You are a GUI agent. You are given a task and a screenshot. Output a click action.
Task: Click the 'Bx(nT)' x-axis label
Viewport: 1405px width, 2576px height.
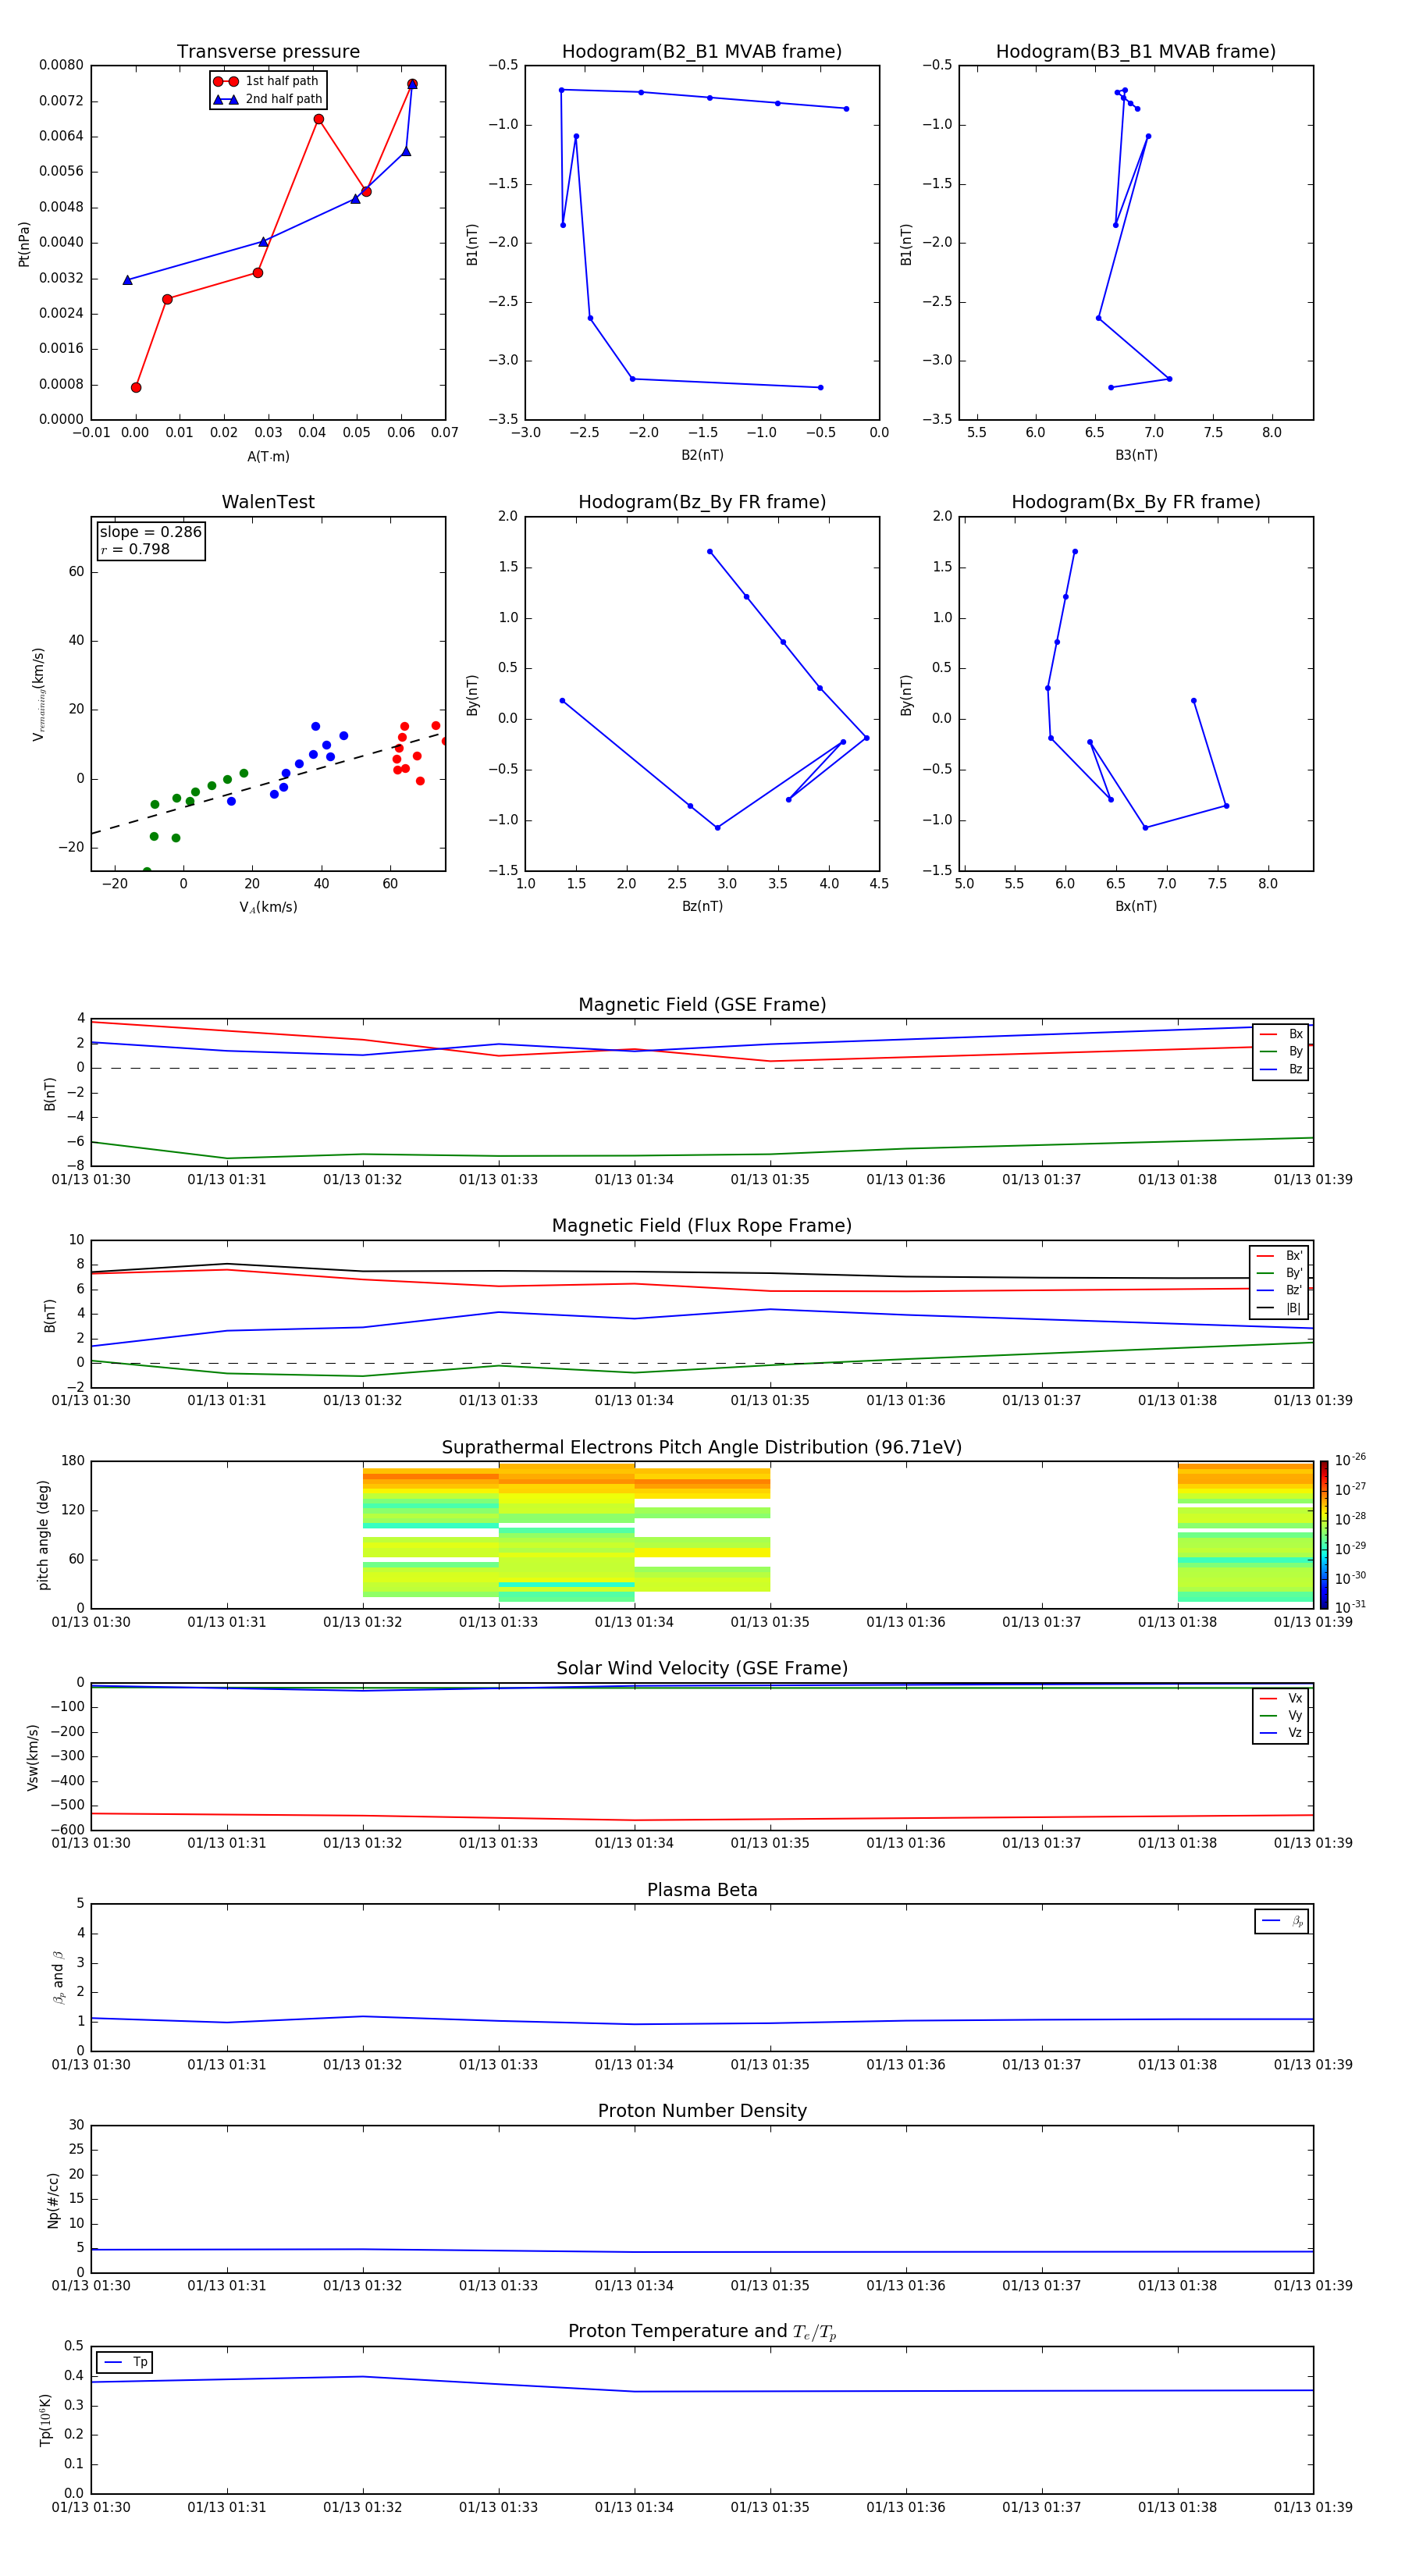click(x=1136, y=906)
